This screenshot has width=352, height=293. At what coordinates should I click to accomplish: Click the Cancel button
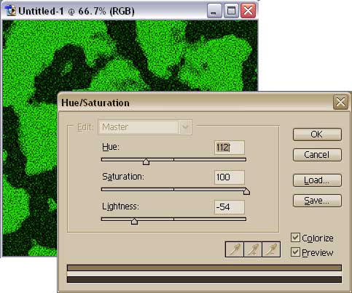[x=317, y=155]
